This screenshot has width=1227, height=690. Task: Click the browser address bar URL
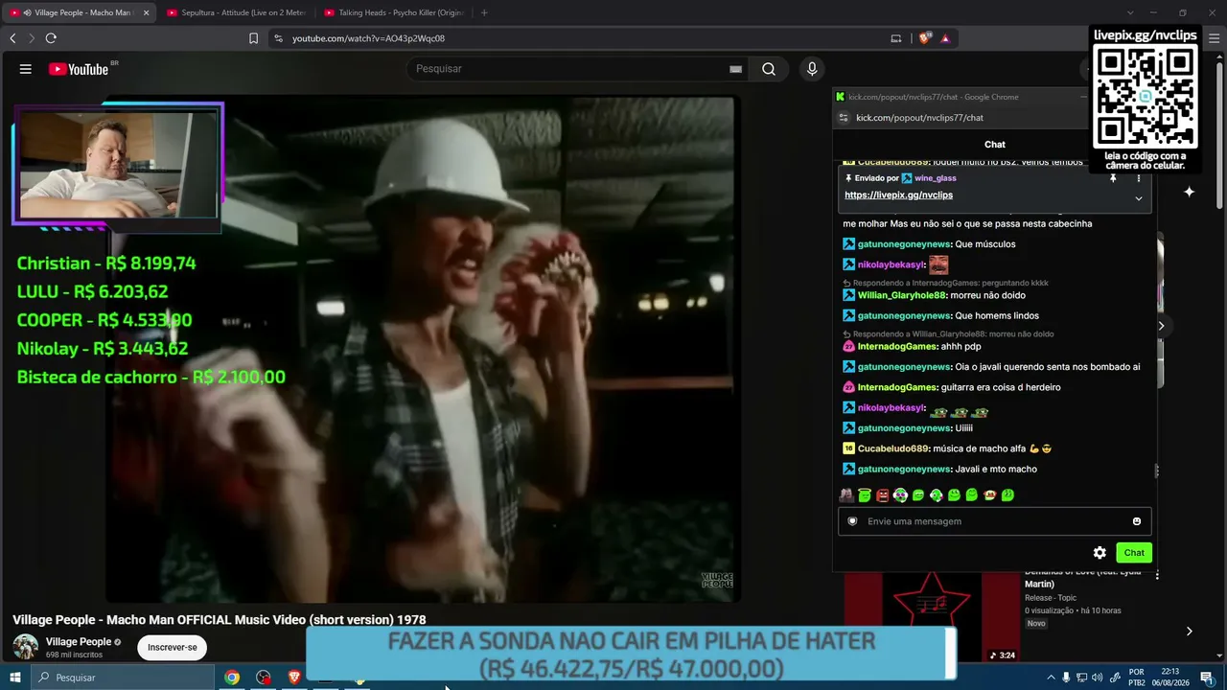tap(368, 38)
